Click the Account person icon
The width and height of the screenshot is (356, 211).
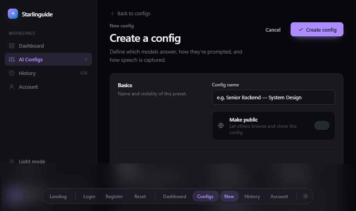pos(12,87)
